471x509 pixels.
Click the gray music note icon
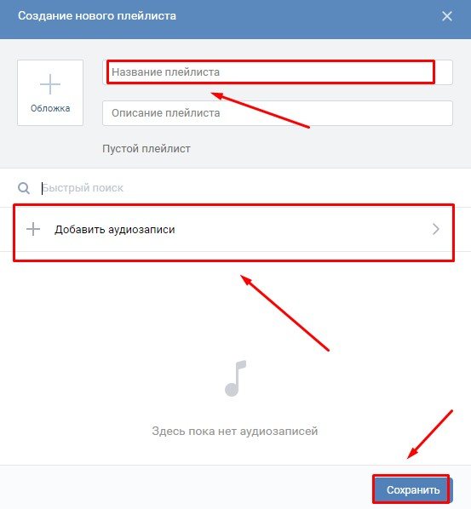(236, 378)
